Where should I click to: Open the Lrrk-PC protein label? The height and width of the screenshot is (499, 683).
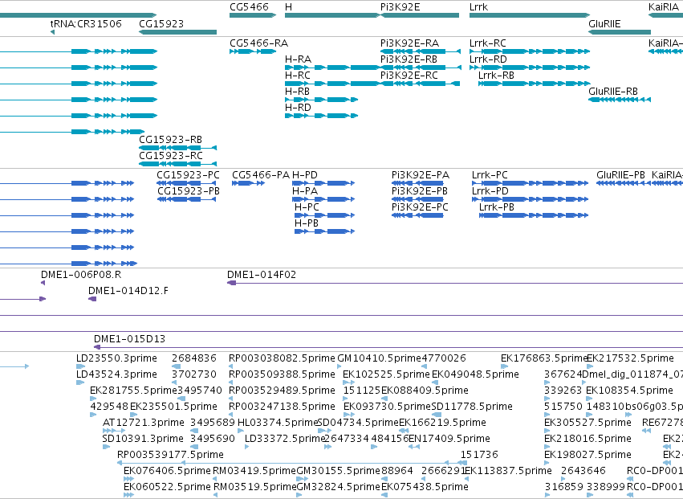click(x=490, y=175)
